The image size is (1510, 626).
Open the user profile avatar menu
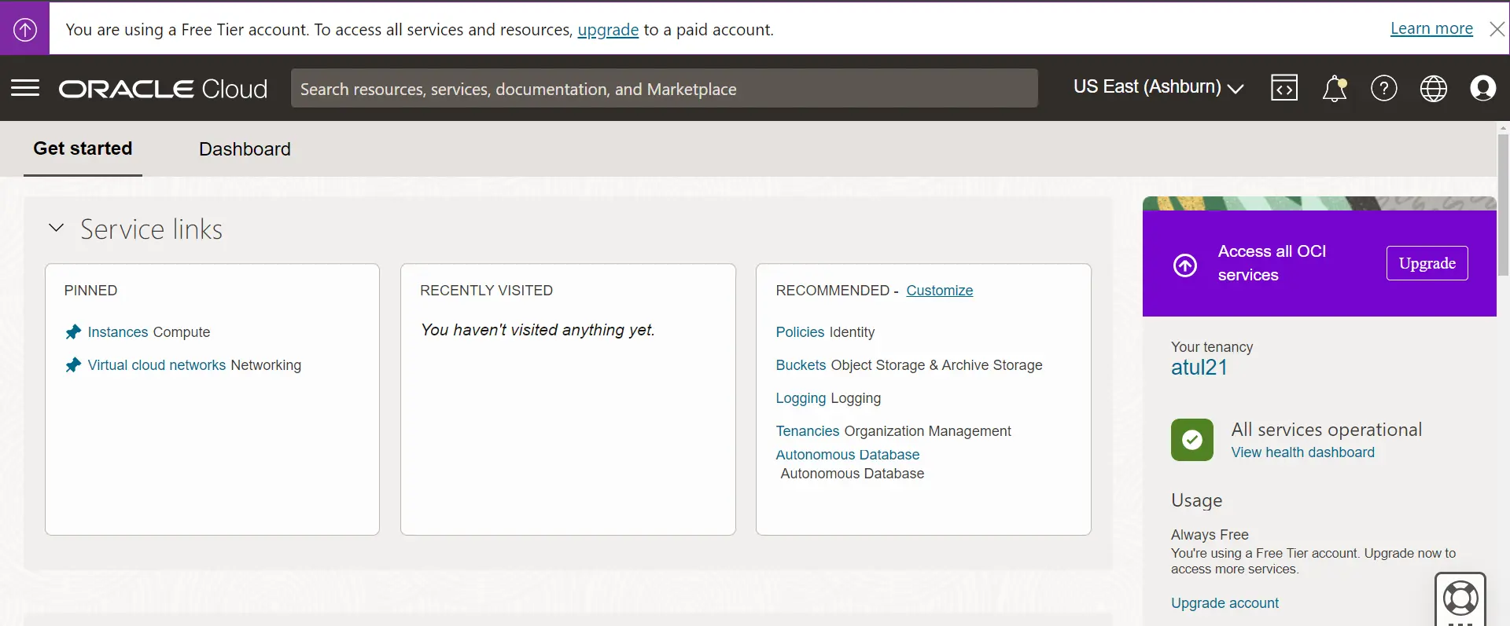coord(1482,88)
